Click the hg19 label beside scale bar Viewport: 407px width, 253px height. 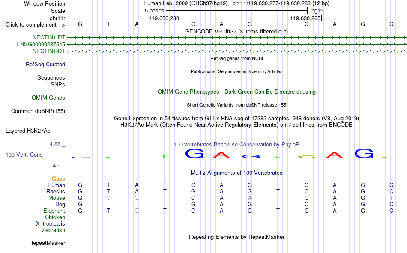[x=317, y=11]
